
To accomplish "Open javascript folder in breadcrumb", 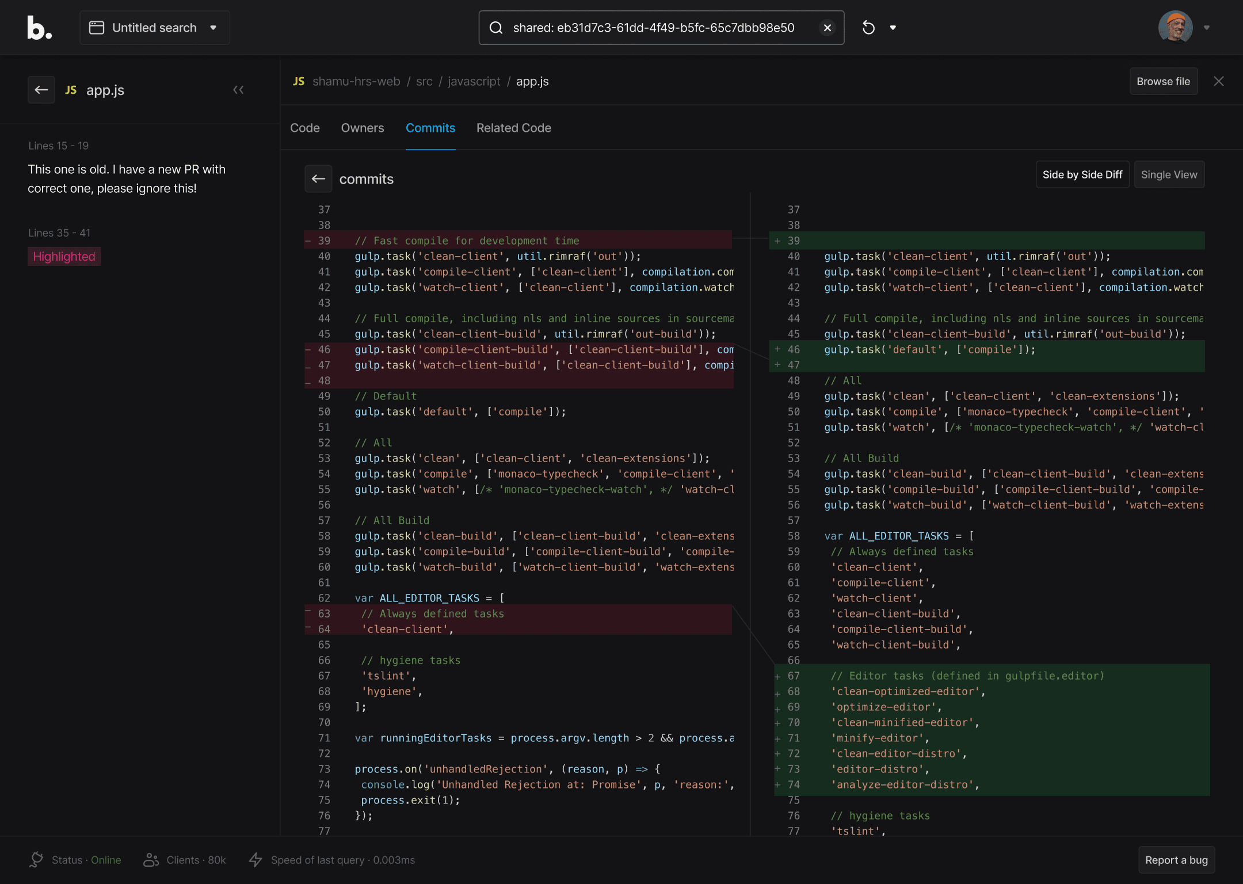I will click(x=474, y=82).
